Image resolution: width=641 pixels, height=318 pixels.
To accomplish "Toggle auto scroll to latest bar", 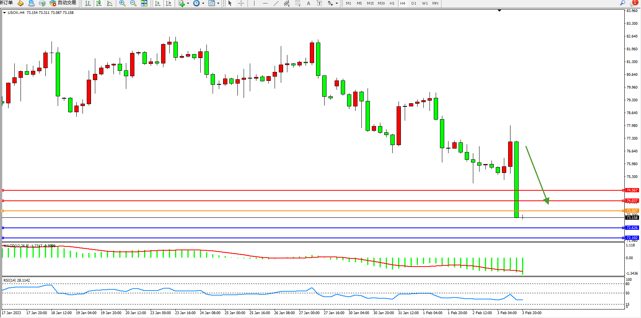I will pos(157,3).
